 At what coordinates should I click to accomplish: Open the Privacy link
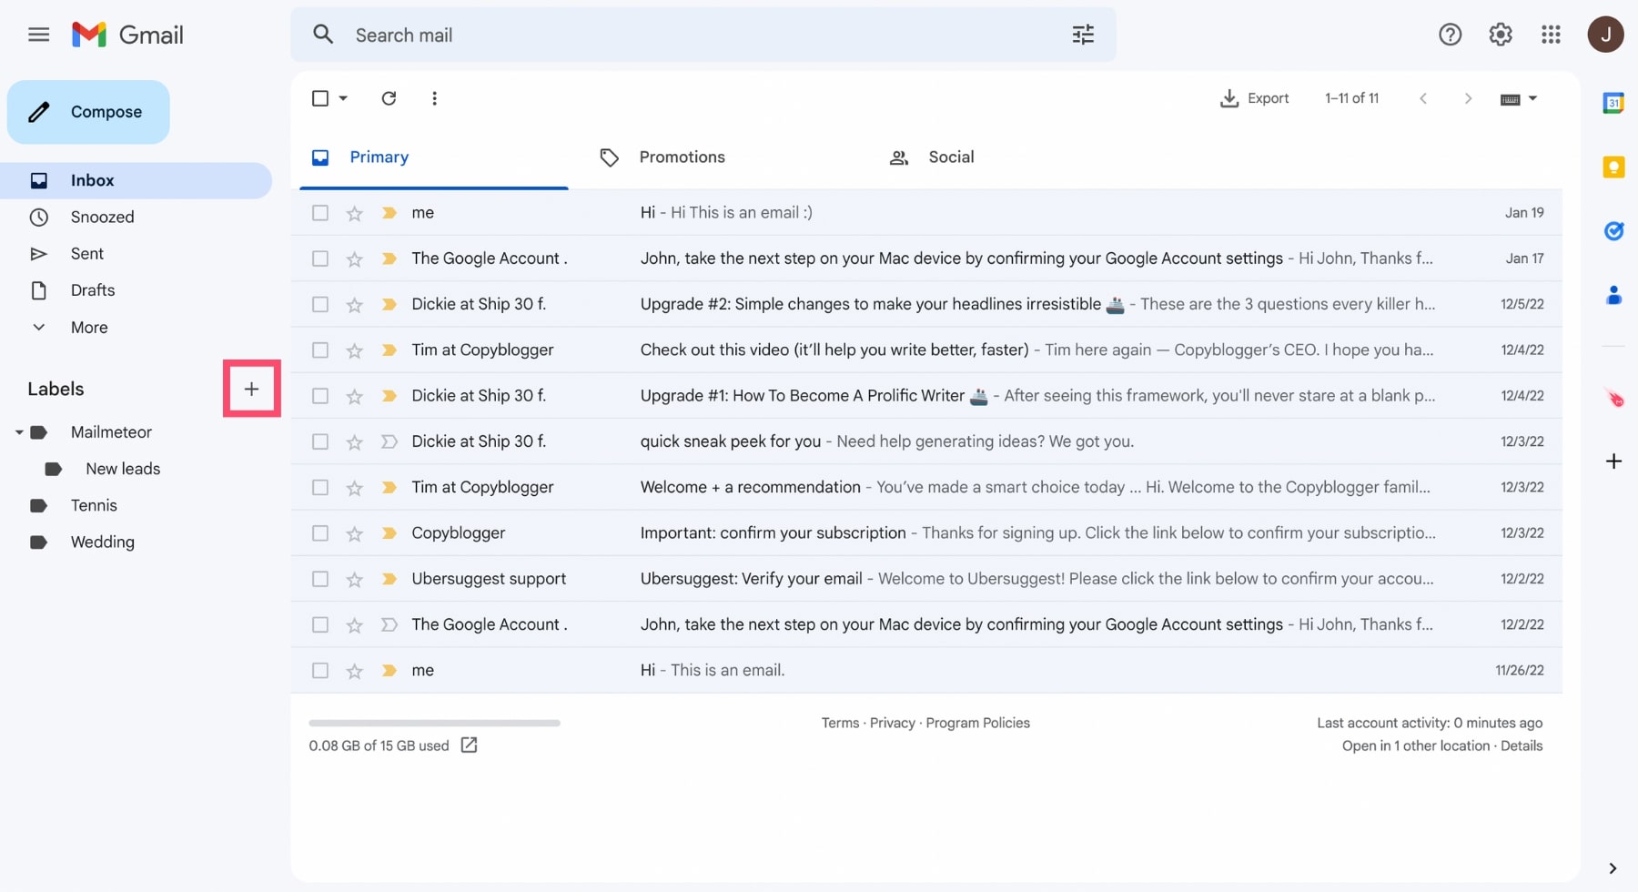tap(892, 723)
